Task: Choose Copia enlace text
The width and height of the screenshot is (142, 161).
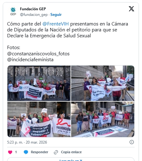Action: pyautogui.click(x=71, y=152)
